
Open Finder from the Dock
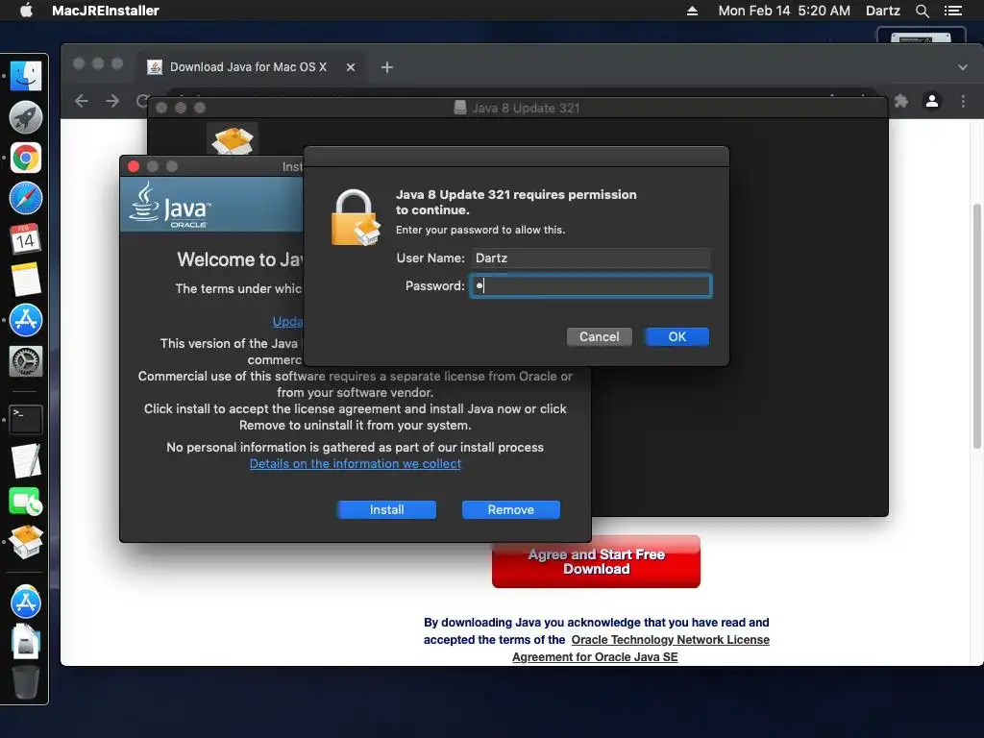click(26, 76)
